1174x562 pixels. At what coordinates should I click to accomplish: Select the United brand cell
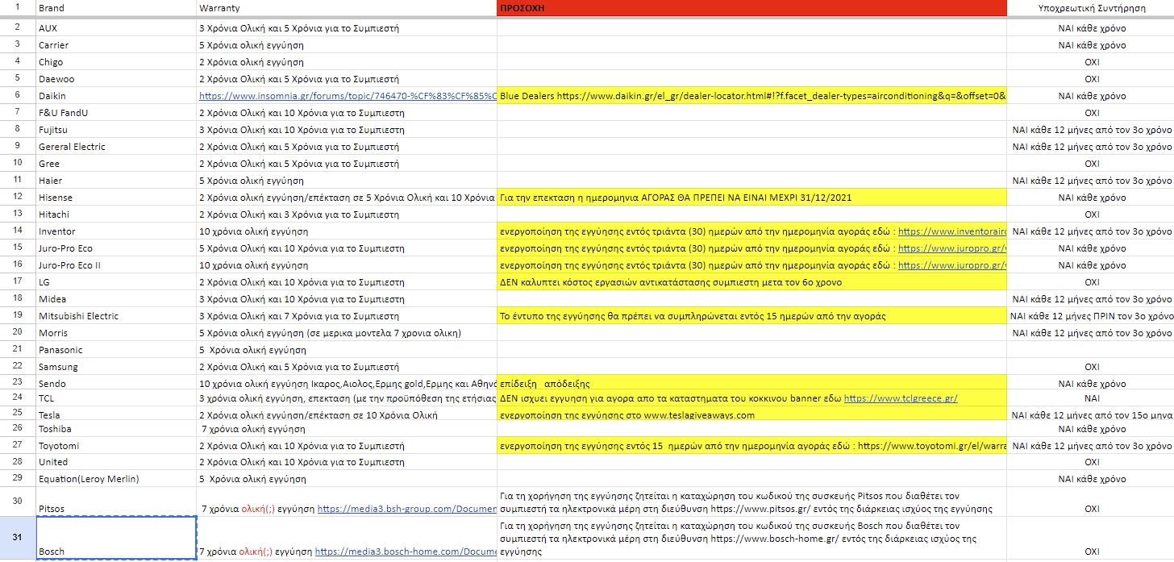click(x=116, y=462)
